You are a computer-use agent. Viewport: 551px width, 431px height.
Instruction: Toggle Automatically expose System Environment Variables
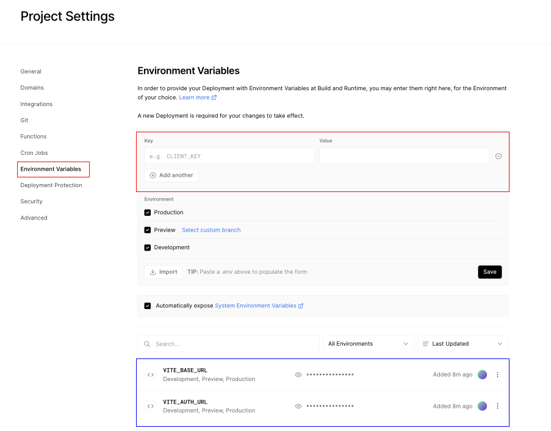click(148, 306)
